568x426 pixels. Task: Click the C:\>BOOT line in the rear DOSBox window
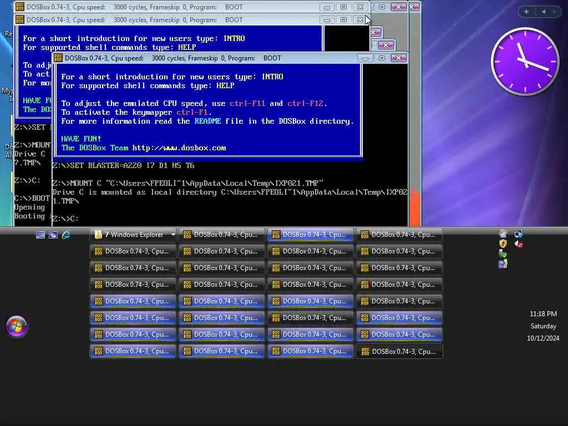click(32, 198)
